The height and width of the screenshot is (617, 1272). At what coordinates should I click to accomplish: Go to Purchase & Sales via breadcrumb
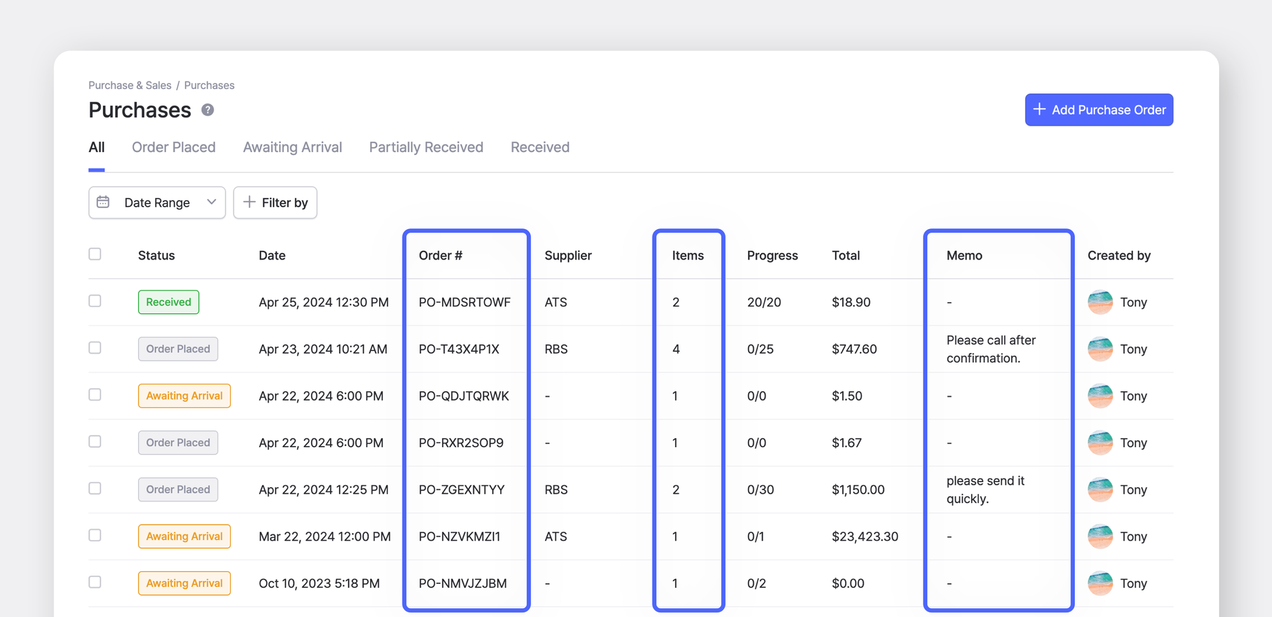(x=129, y=85)
